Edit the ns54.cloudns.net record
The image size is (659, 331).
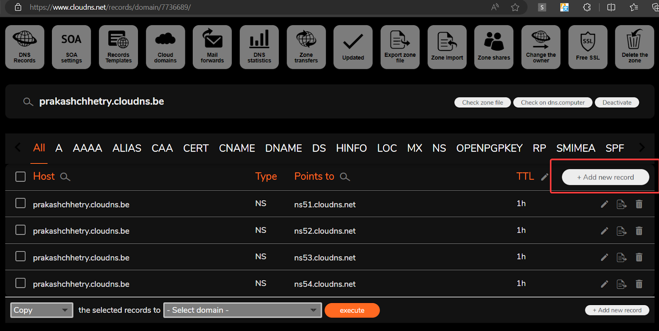[604, 284]
